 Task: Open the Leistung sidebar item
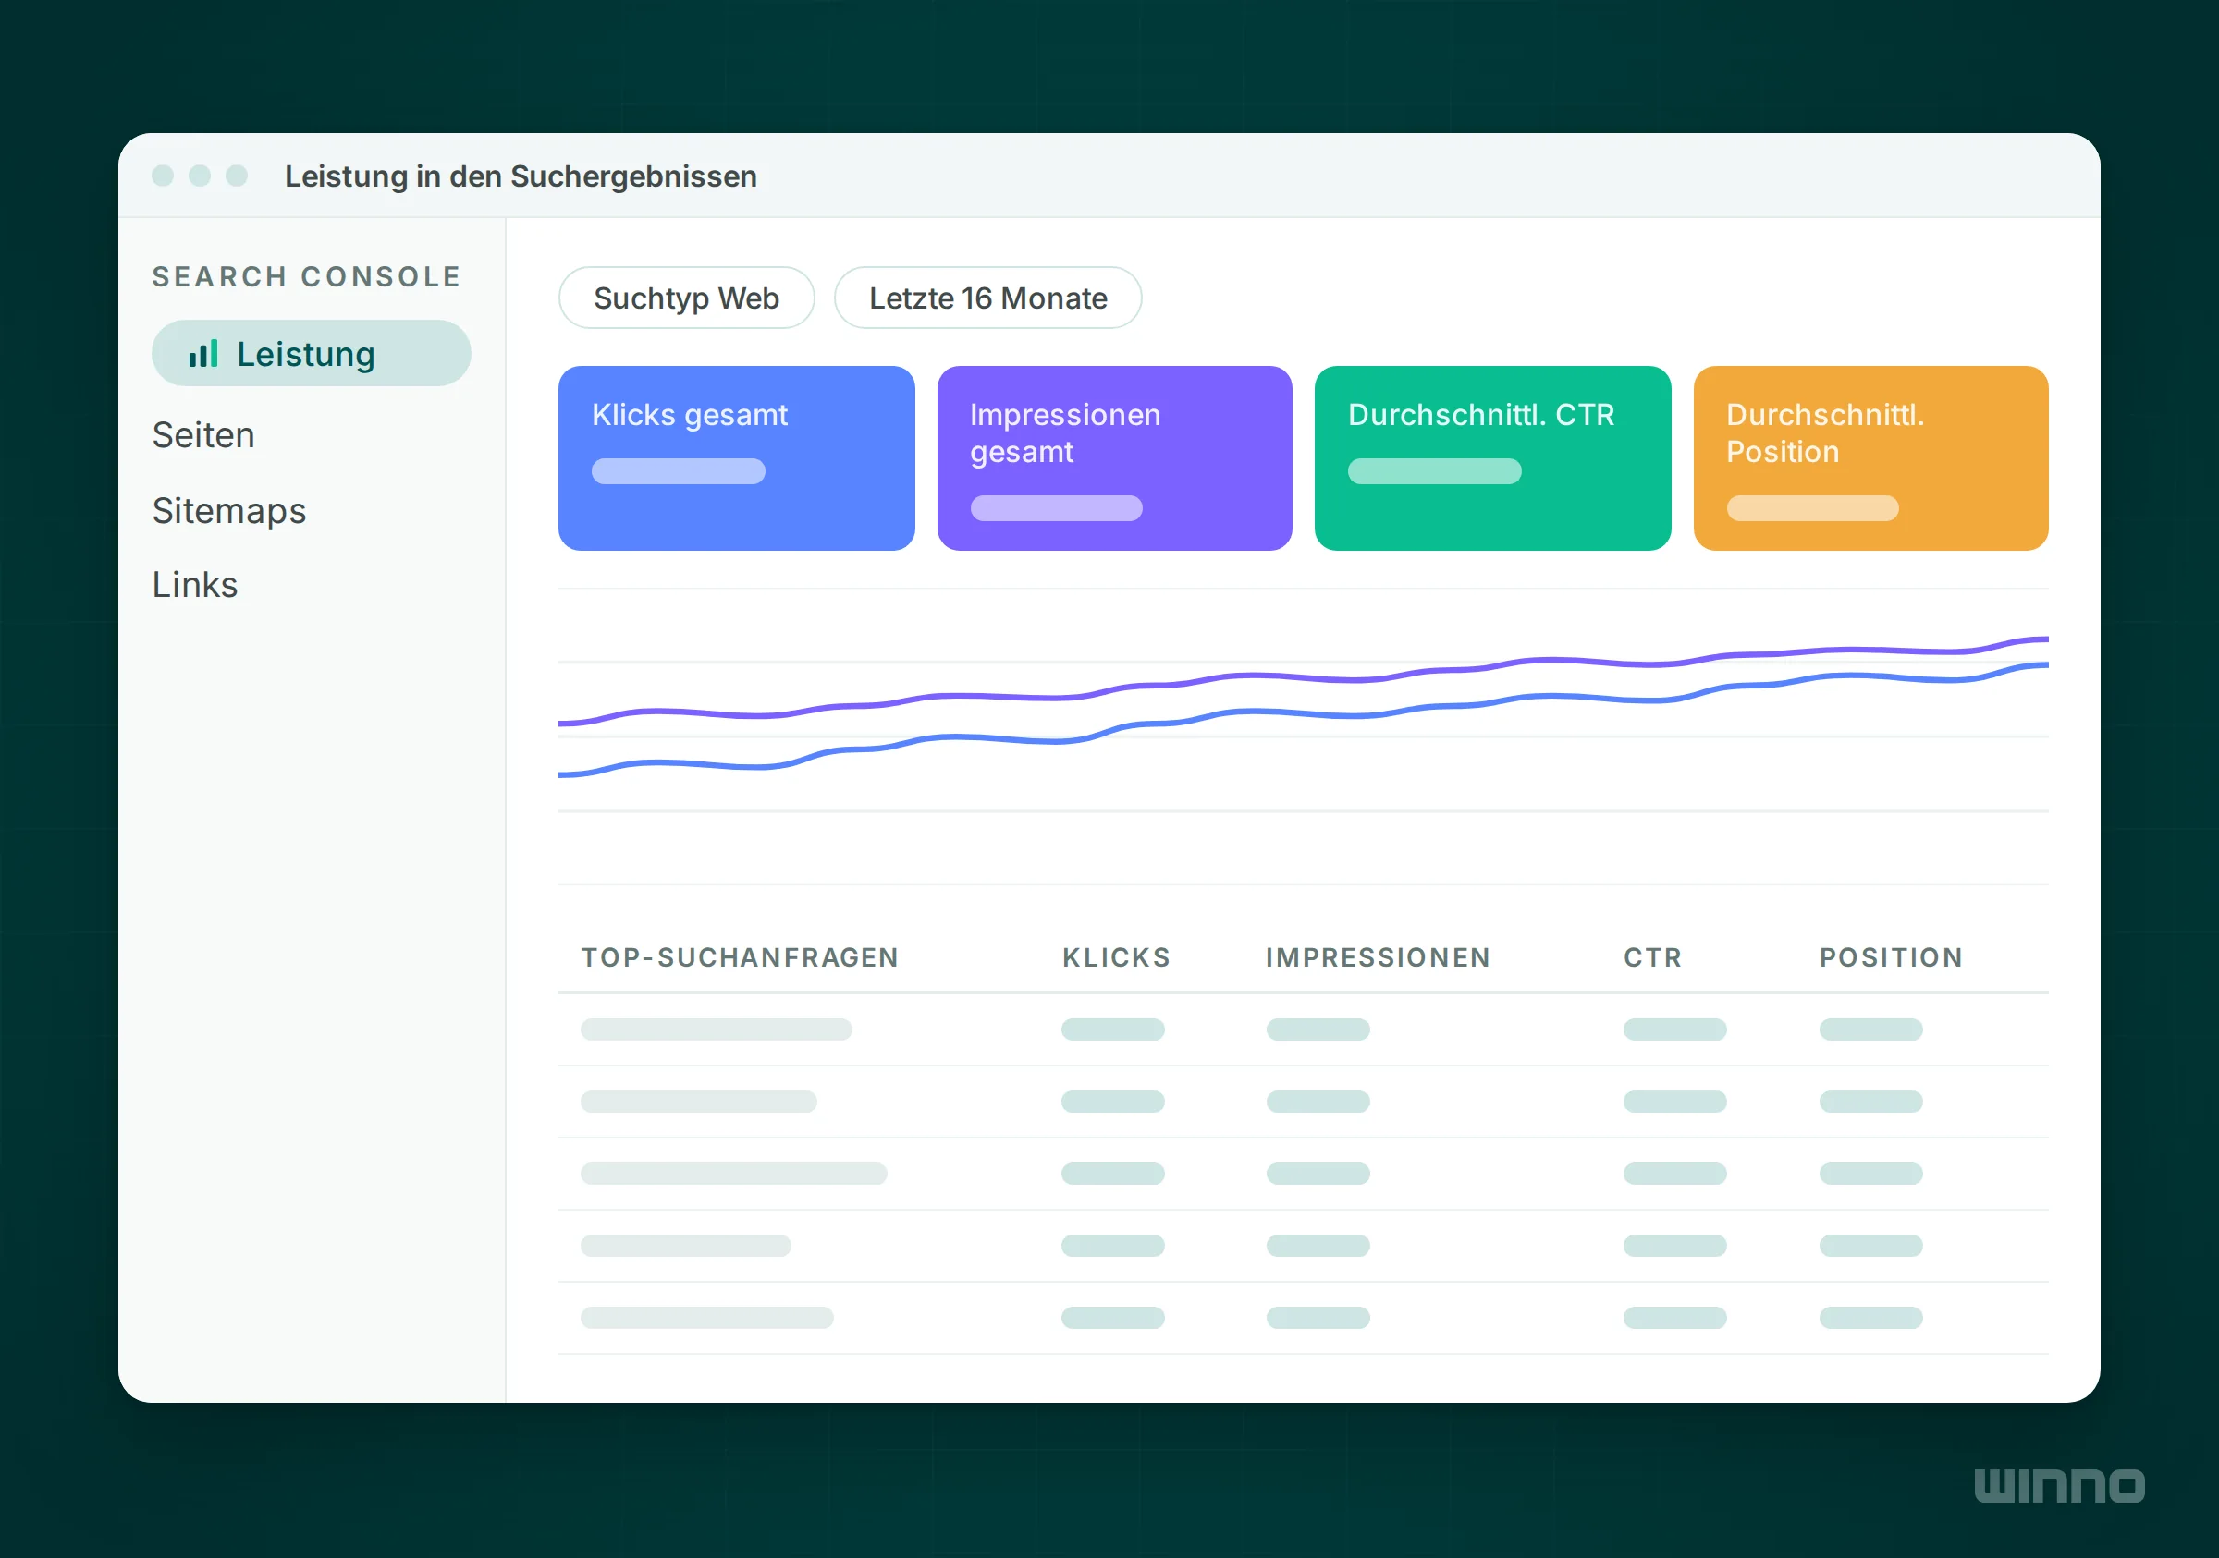[x=312, y=354]
